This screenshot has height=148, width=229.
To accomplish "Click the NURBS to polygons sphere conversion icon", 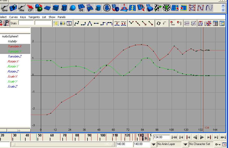I will [39, 8].
